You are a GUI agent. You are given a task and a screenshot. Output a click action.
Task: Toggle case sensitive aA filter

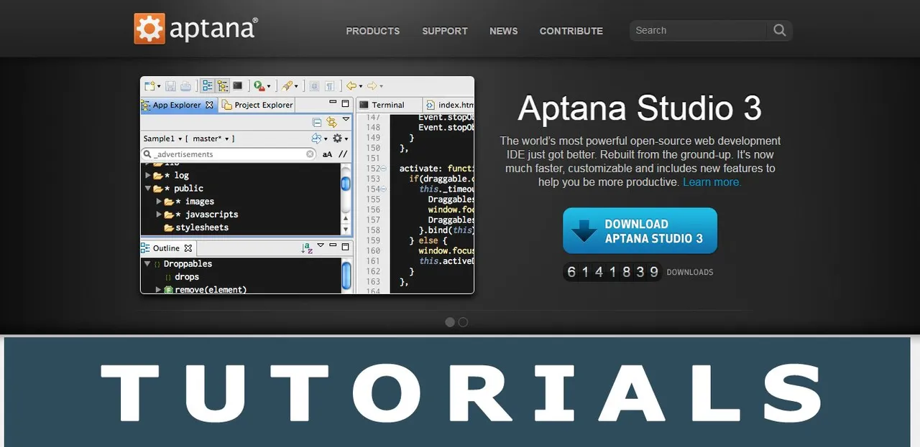pos(327,154)
